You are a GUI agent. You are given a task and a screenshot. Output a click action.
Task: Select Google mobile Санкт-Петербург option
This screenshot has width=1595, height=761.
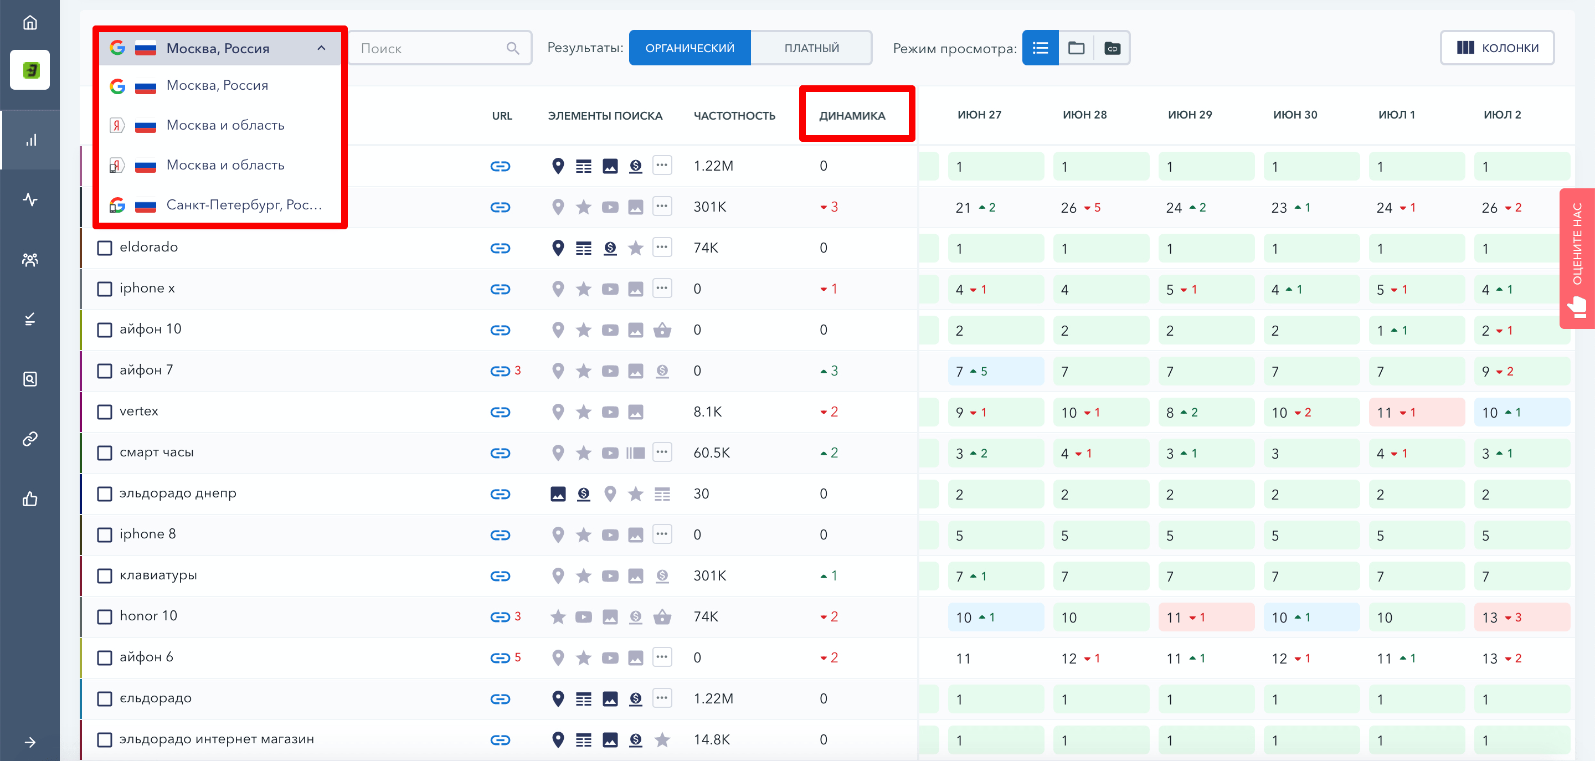(x=220, y=205)
